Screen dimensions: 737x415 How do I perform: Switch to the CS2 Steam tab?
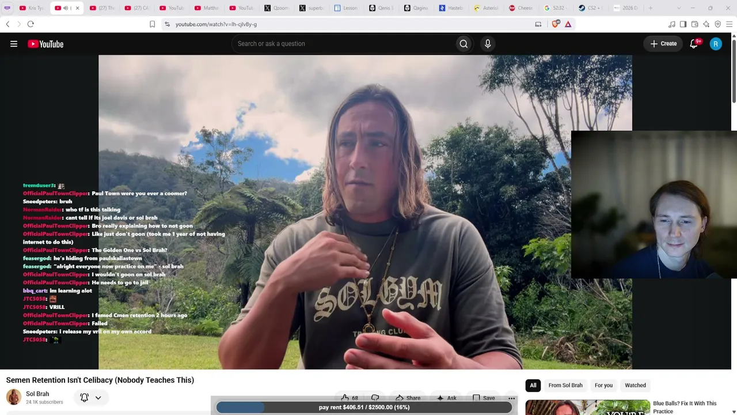(590, 8)
